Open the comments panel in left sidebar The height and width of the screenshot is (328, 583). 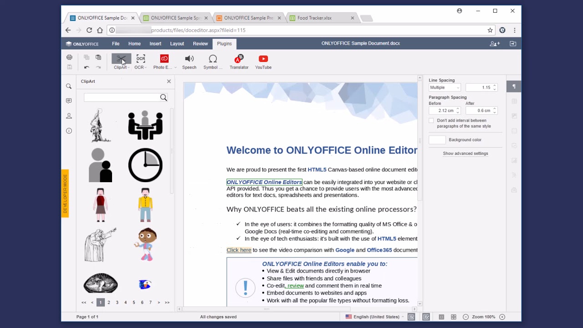[69, 101]
